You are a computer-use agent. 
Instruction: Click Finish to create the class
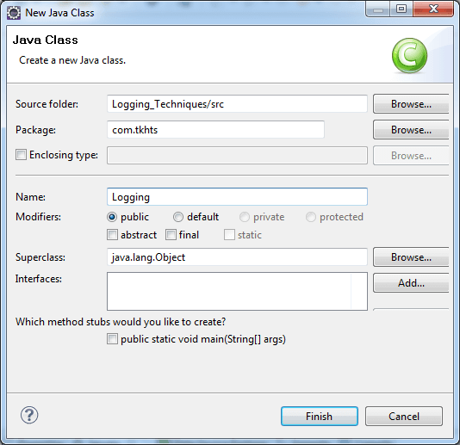pos(320,417)
